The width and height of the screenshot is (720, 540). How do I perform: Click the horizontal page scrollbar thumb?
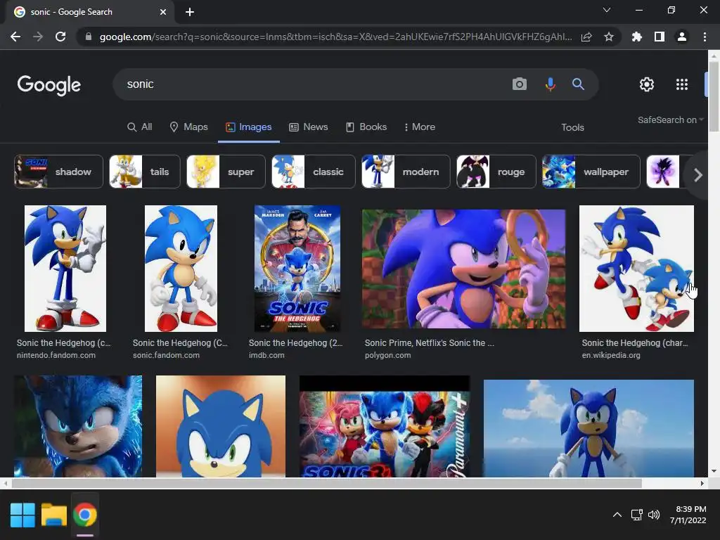(326, 483)
